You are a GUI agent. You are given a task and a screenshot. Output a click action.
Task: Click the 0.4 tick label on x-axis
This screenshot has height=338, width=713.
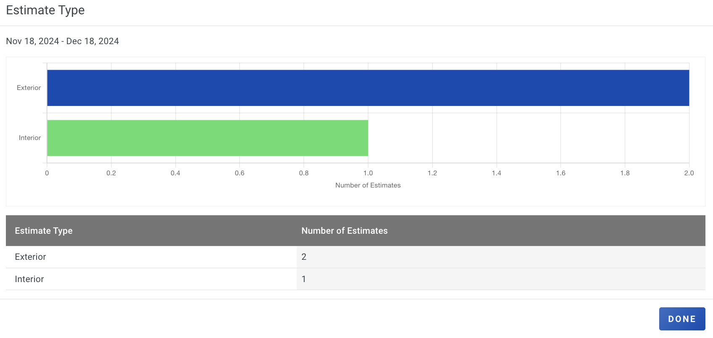[175, 173]
